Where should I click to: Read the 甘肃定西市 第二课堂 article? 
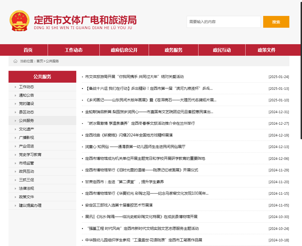tap(127, 181)
